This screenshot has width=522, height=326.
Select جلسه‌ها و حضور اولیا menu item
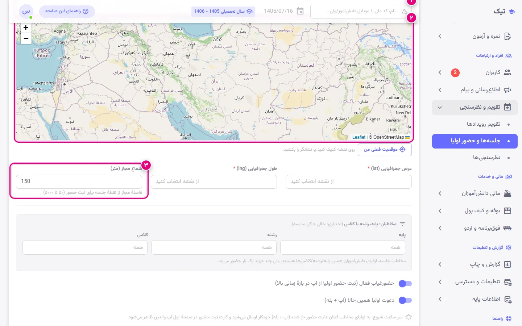pos(475,141)
